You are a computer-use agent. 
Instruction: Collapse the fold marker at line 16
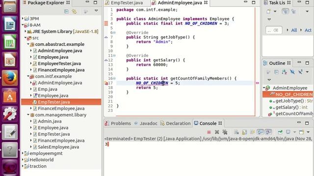114,78
